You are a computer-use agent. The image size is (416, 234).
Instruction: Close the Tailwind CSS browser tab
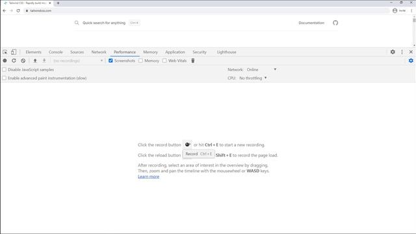pos(49,3)
